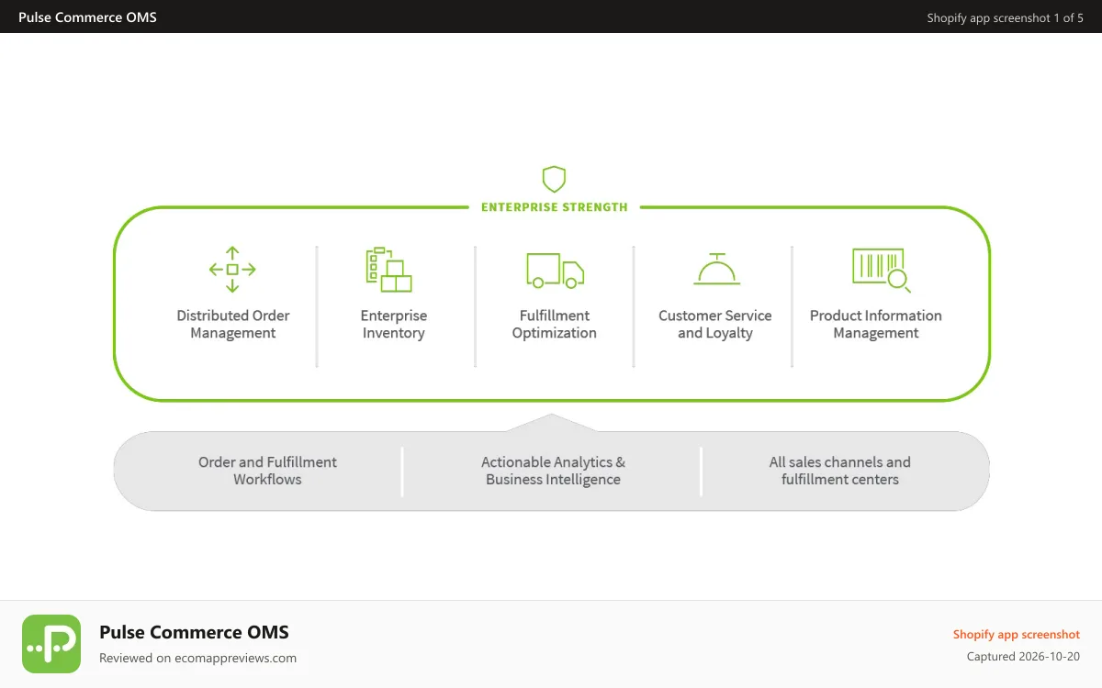Image resolution: width=1102 pixels, height=688 pixels.
Task: Click the bold Pulse Commerce OMS footer title
Action: tap(194, 632)
